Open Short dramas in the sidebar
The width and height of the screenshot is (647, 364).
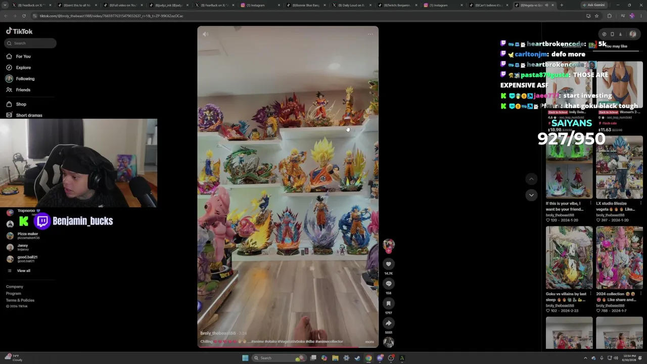tap(29, 115)
